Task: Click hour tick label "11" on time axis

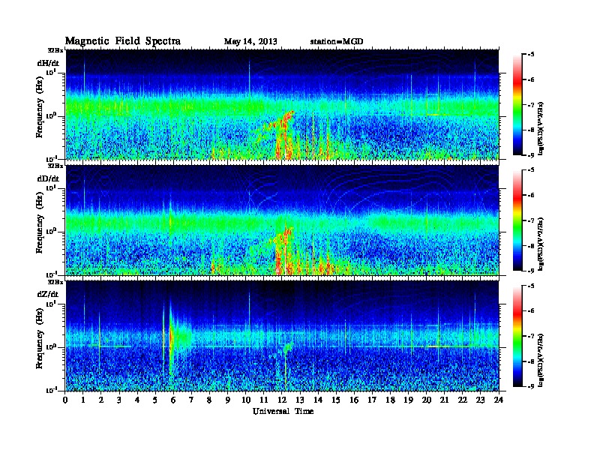Action: pos(264,400)
